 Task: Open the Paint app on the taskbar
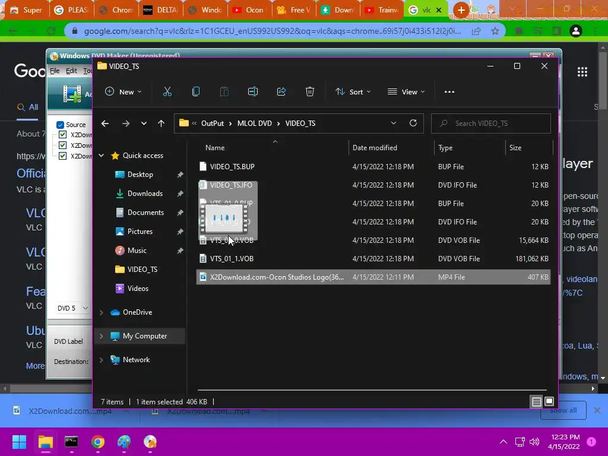point(124,442)
